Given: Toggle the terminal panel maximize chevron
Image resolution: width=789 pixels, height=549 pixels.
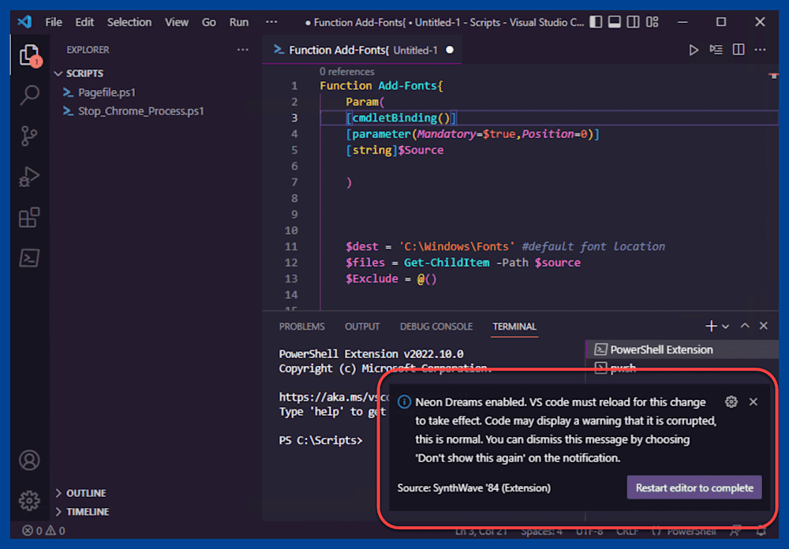Looking at the screenshot, I should click(x=744, y=325).
